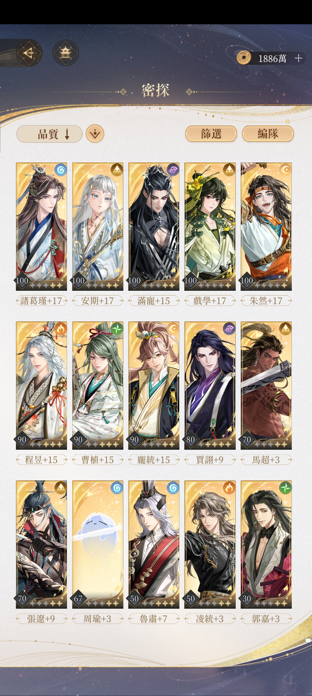
Task: Open the 品質 sort dropdown
Action: (x=49, y=134)
